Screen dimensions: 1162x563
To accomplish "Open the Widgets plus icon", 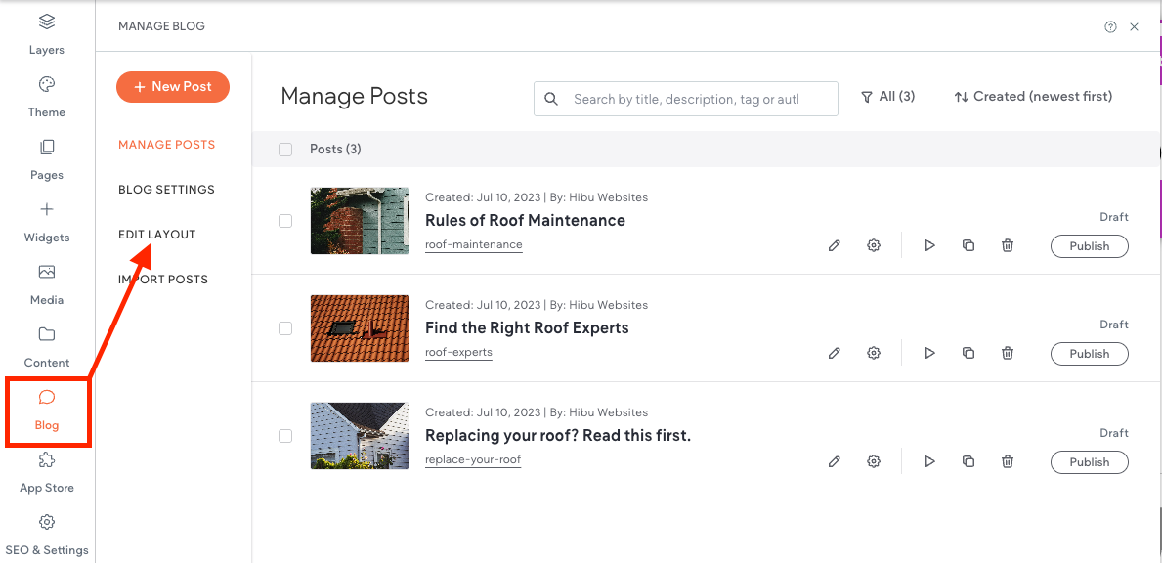I will click(47, 209).
